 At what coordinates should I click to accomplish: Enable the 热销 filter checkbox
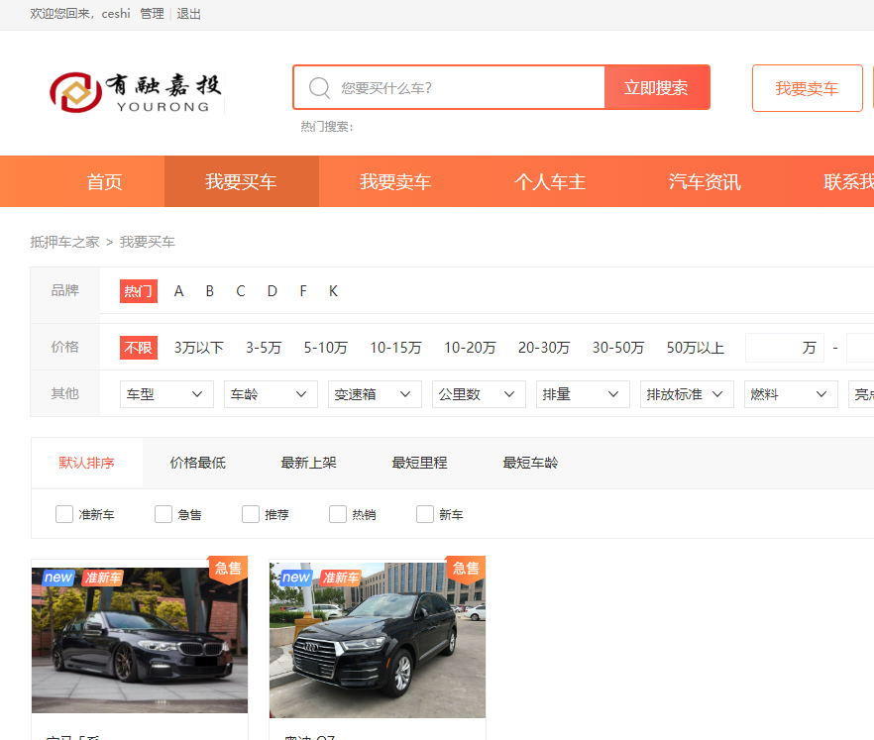pyautogui.click(x=338, y=514)
